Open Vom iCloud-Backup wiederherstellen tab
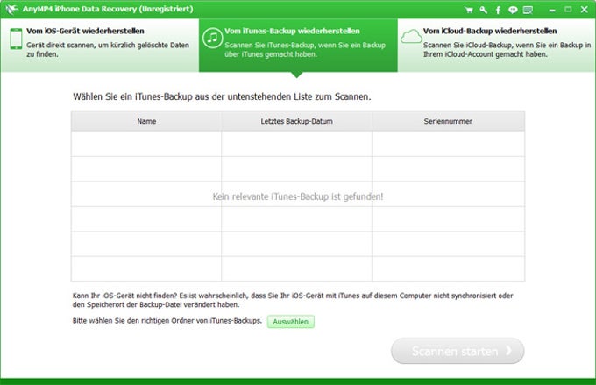 496,46
